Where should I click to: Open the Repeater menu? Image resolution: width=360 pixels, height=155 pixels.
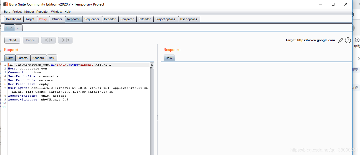42,12
